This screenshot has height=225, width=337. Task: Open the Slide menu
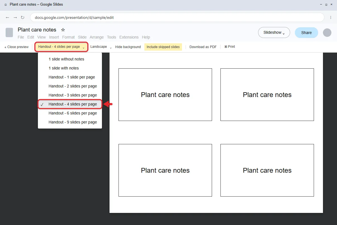(82, 37)
